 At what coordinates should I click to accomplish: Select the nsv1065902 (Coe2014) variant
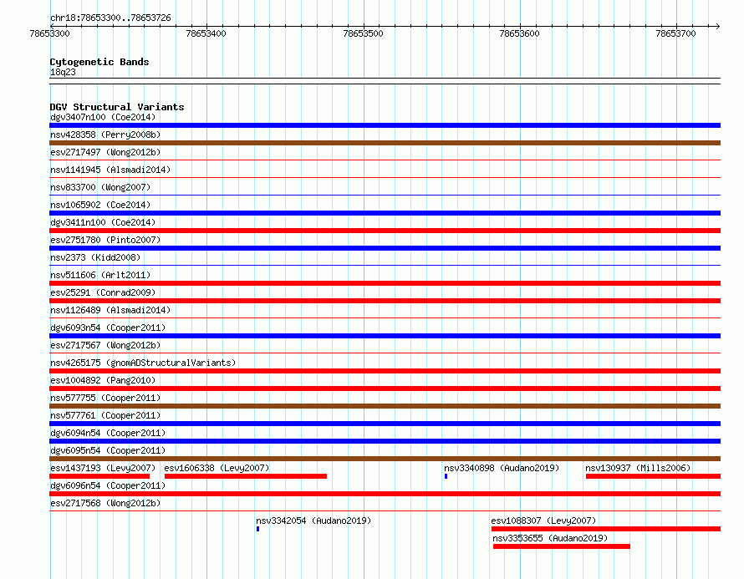(x=100, y=205)
